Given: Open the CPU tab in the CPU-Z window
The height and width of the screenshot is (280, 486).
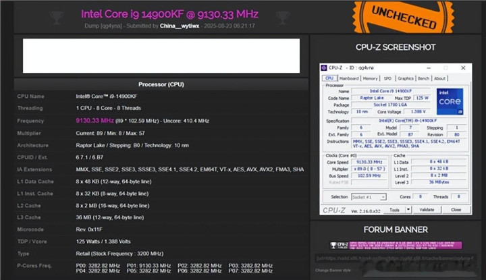Looking at the screenshot, I should coord(329,78).
